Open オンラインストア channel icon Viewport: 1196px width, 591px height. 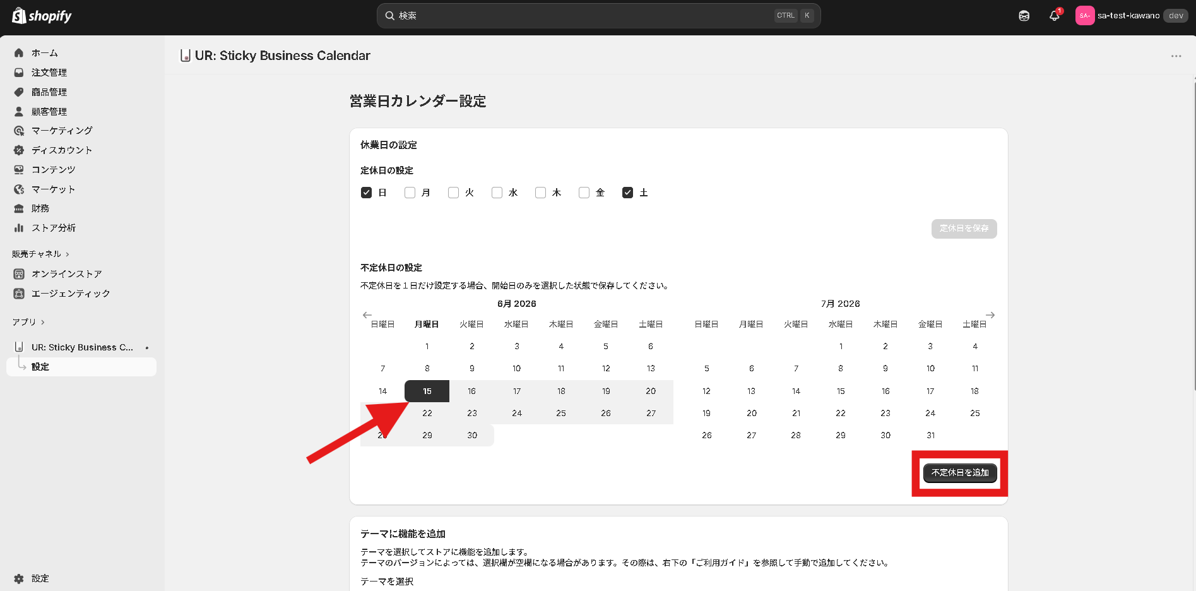click(x=19, y=274)
